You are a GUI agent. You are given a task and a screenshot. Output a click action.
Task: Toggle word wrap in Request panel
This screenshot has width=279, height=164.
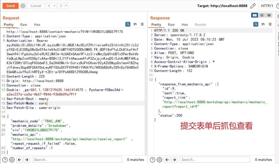click(128, 24)
